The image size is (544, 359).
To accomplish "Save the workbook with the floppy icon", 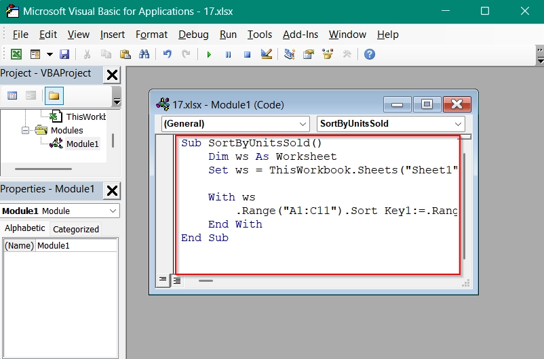I will [x=64, y=54].
